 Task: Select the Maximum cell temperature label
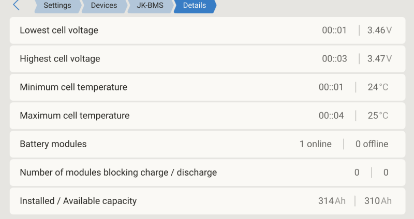tap(75, 116)
